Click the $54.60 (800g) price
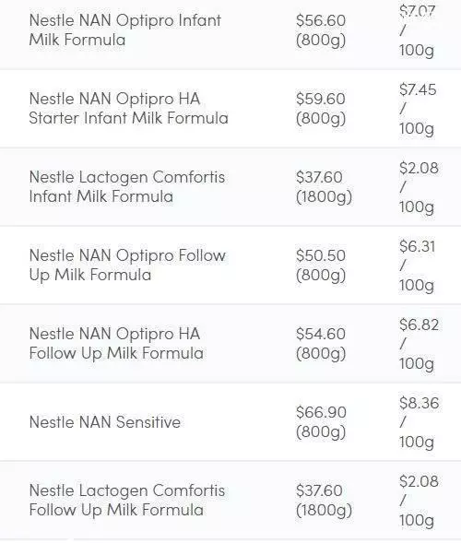The image size is (461, 543). (321, 344)
